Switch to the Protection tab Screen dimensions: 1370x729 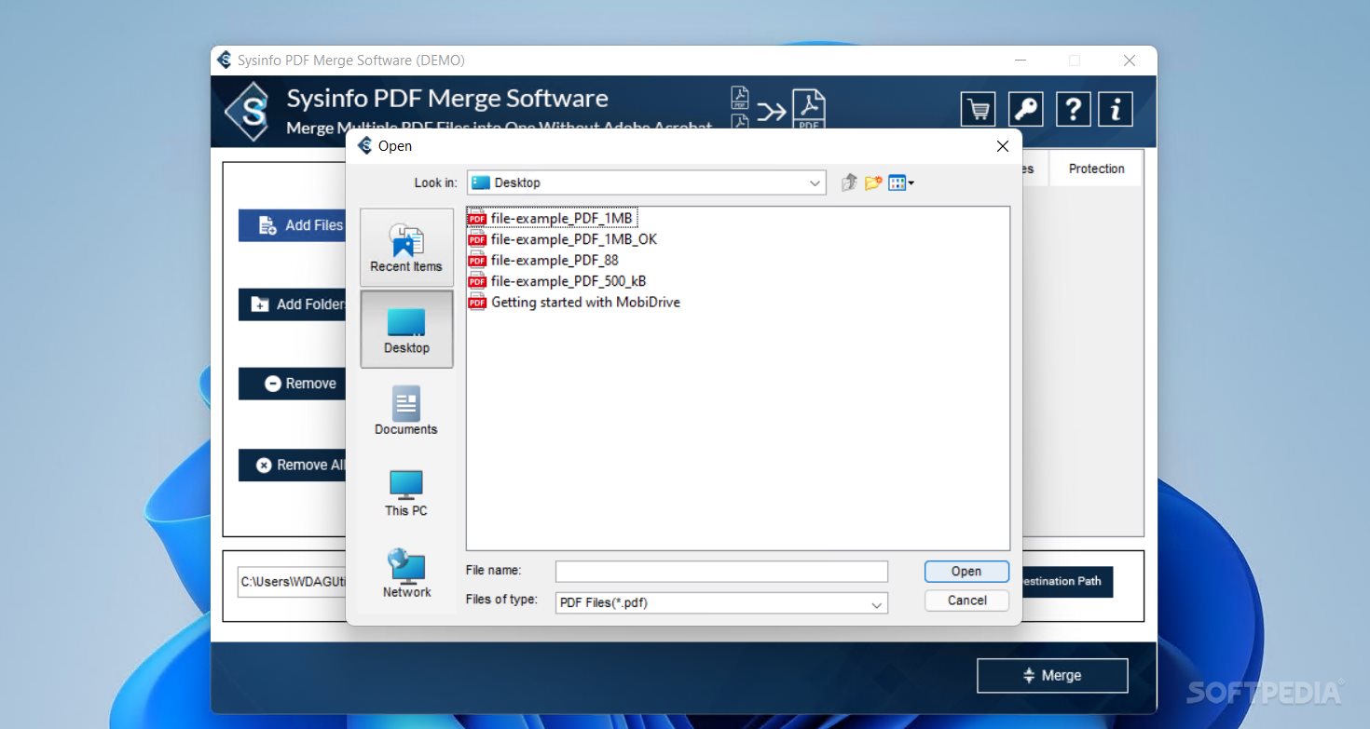(1096, 169)
